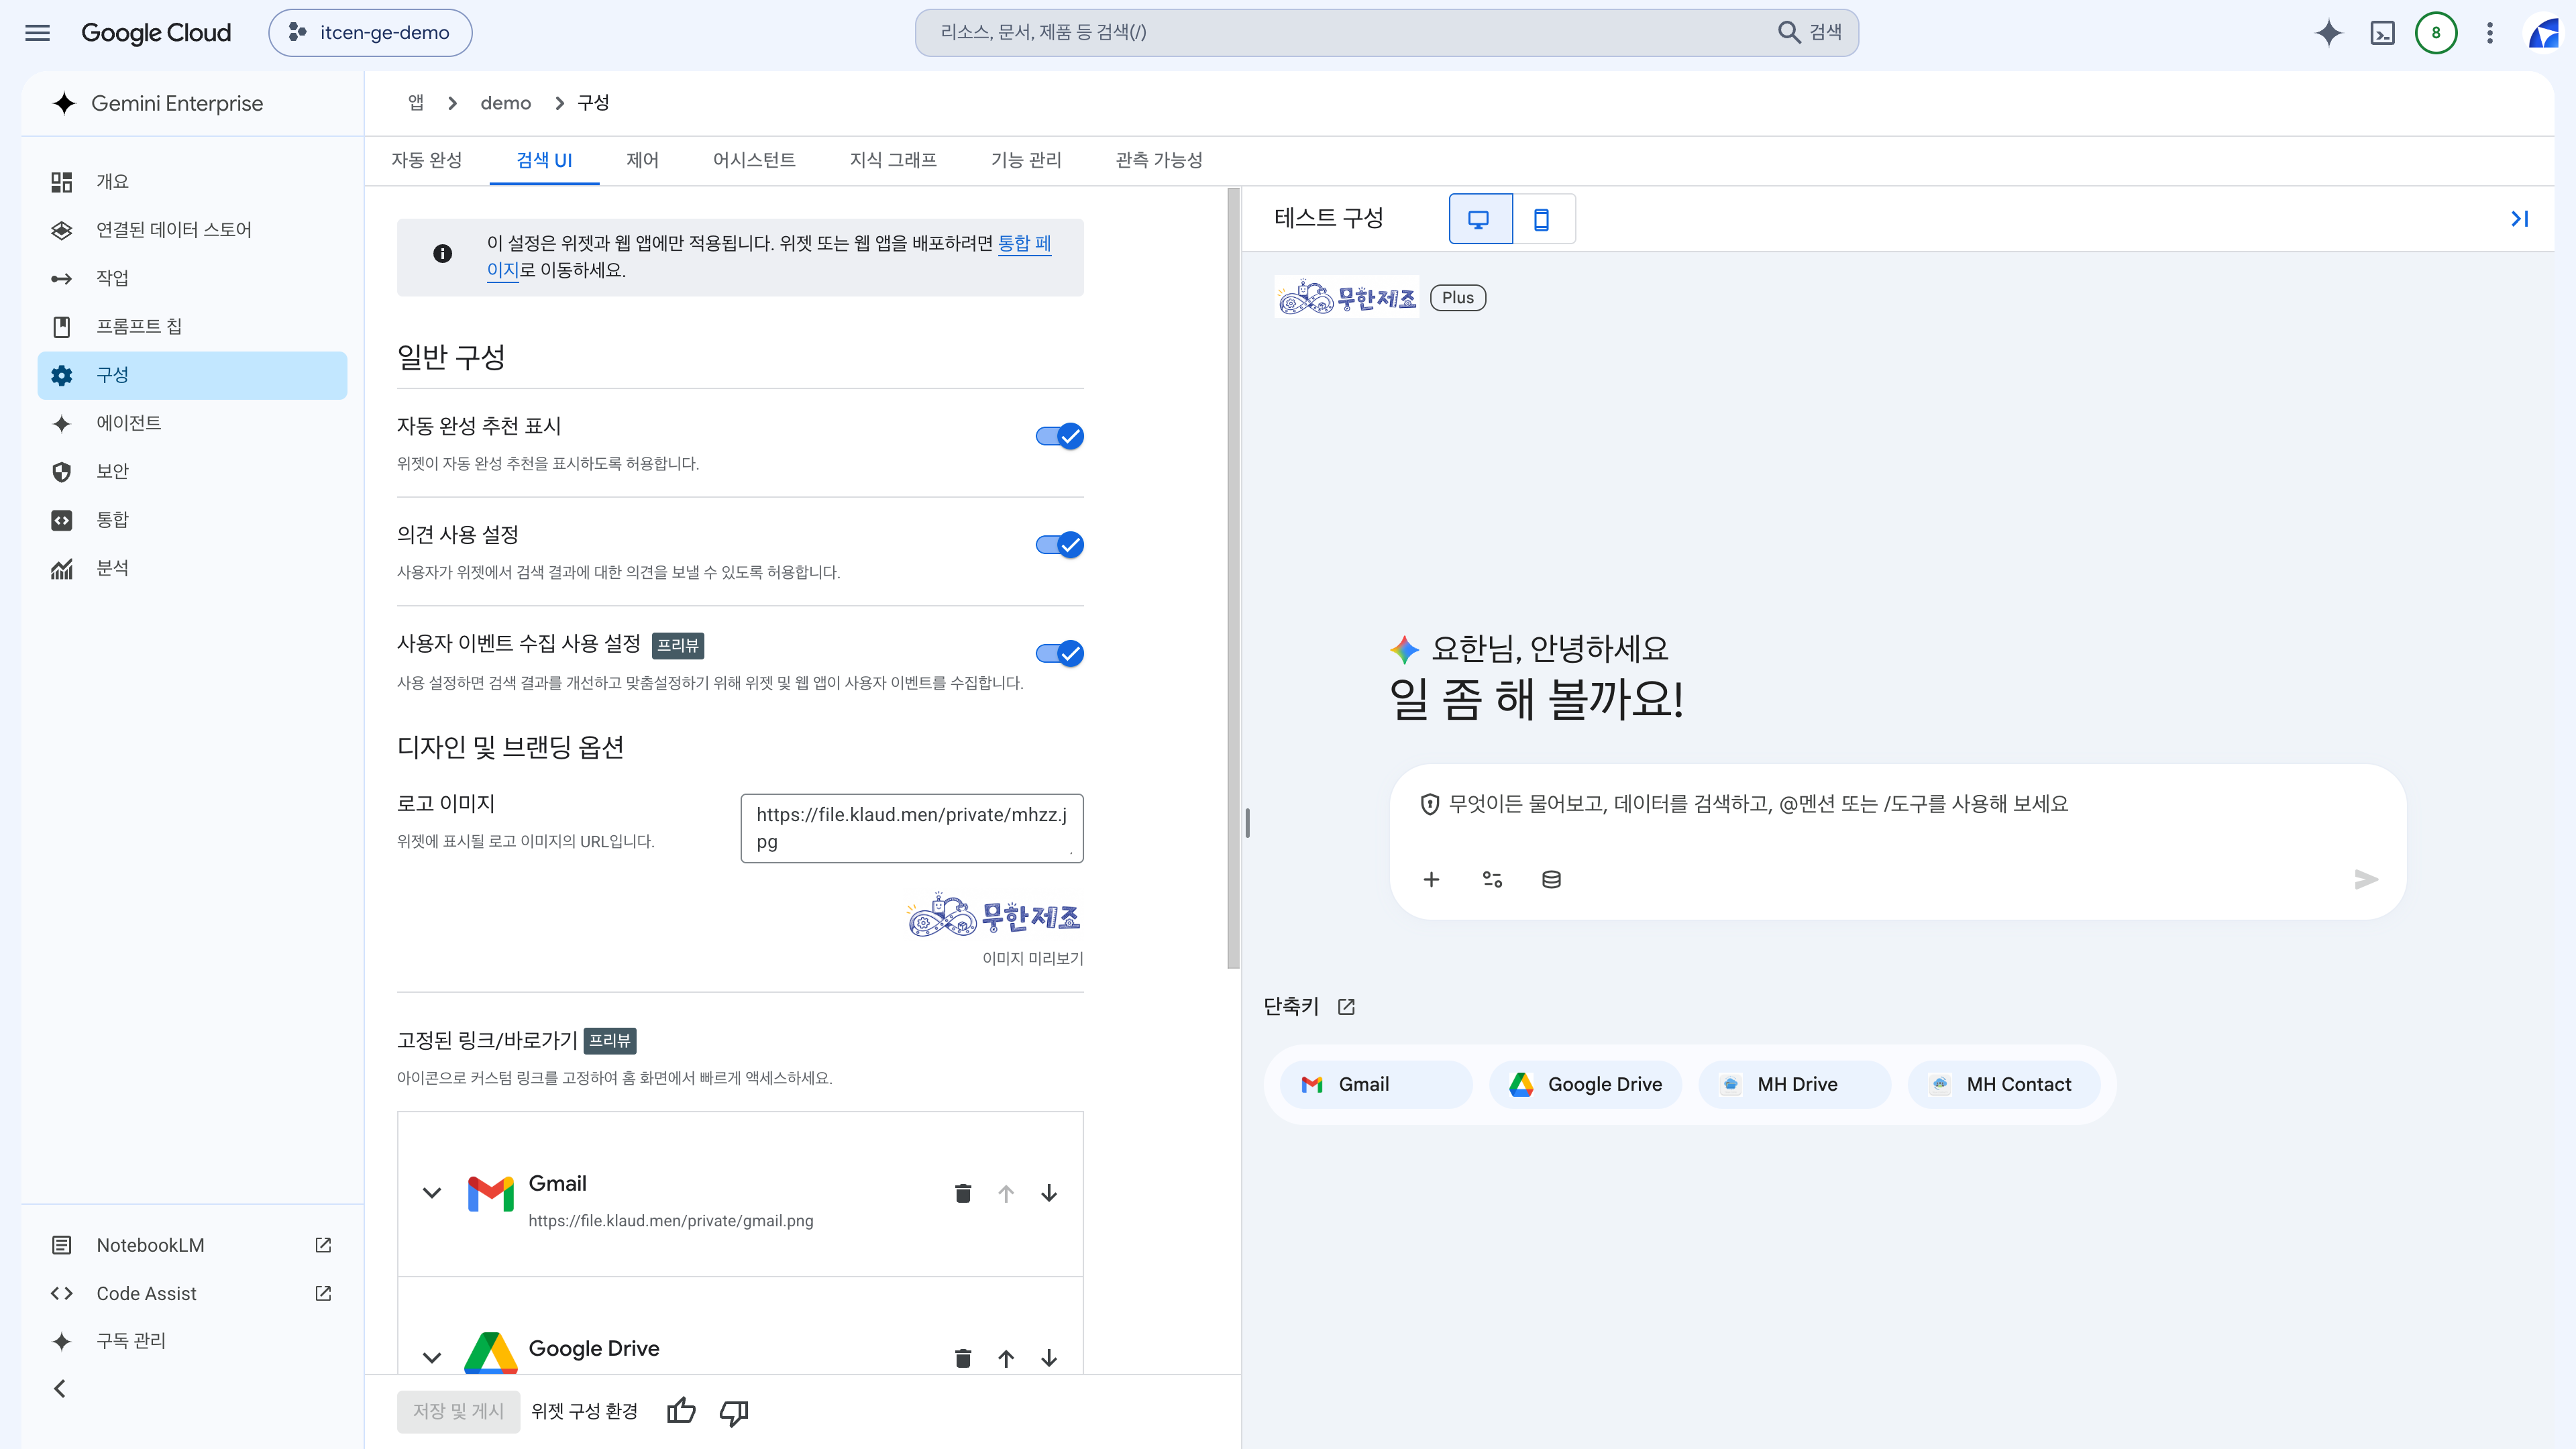Viewport: 2576px width, 1449px height.
Task: Open 분석 in the sidebar
Action: tap(192, 568)
